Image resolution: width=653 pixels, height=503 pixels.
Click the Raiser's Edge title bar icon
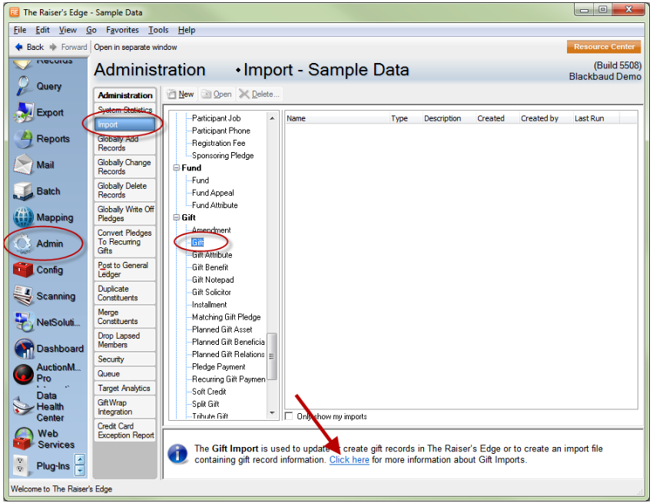tap(15, 12)
